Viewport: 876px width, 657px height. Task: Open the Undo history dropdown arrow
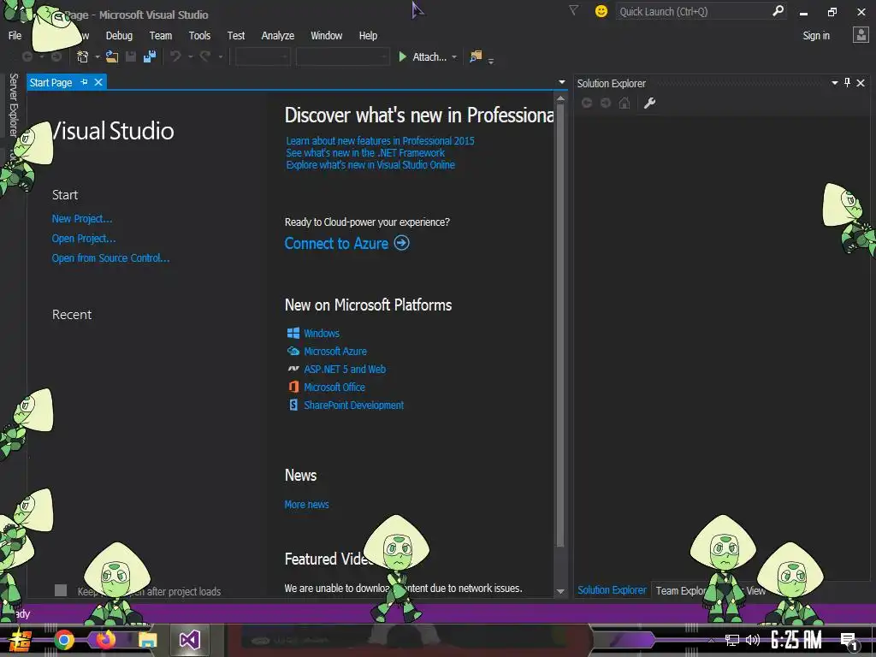[x=190, y=57]
